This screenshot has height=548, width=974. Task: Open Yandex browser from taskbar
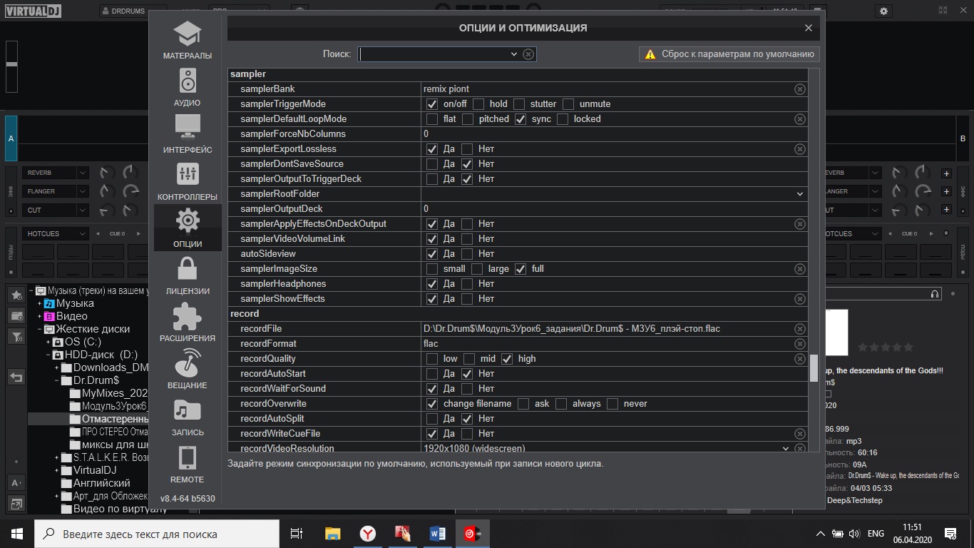368,534
